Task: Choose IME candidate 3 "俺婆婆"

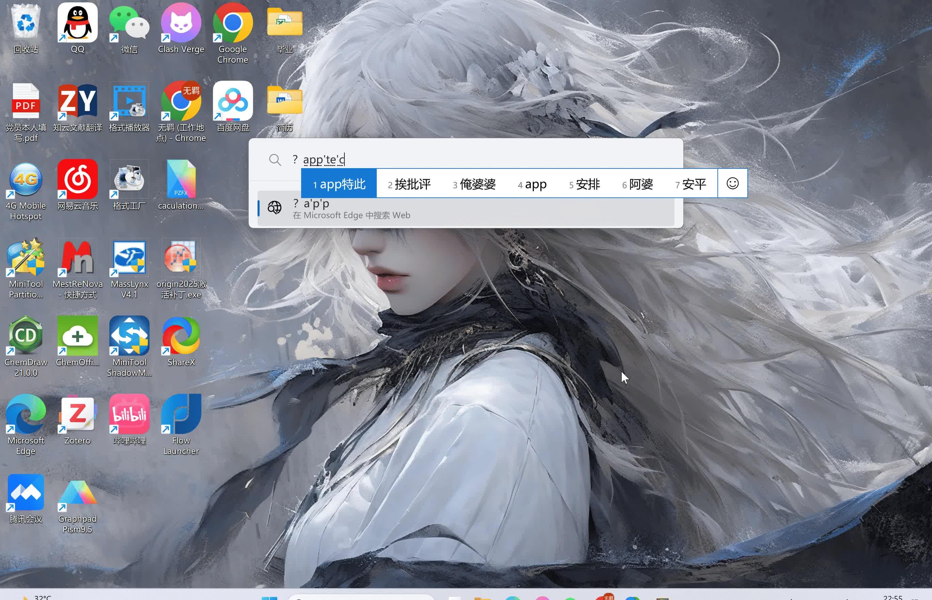Action: tap(474, 184)
